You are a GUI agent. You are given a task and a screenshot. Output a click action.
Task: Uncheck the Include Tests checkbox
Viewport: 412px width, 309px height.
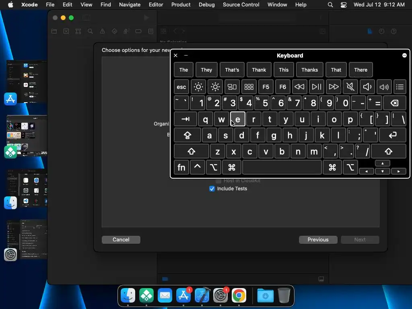(x=212, y=189)
